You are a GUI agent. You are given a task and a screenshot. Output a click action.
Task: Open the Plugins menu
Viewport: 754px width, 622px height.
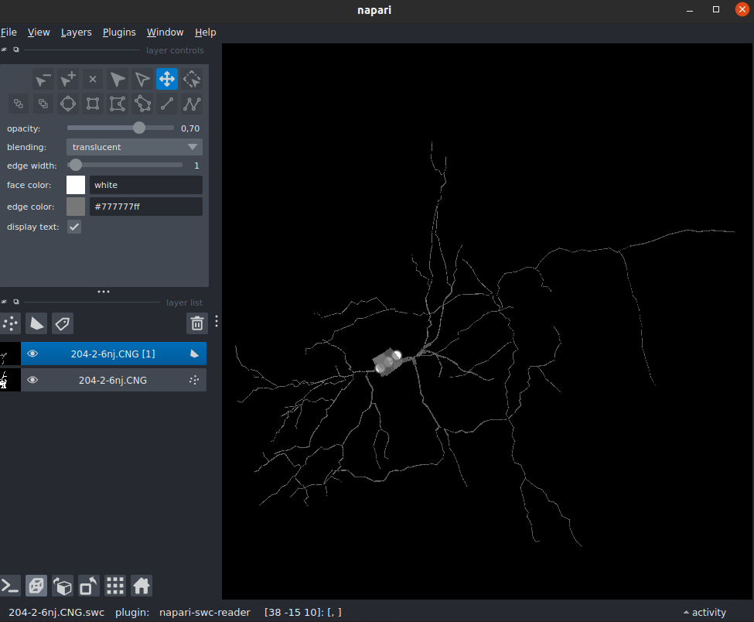(x=119, y=32)
